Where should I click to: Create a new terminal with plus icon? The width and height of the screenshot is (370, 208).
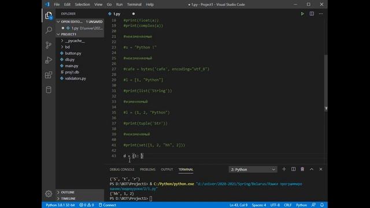284,169
